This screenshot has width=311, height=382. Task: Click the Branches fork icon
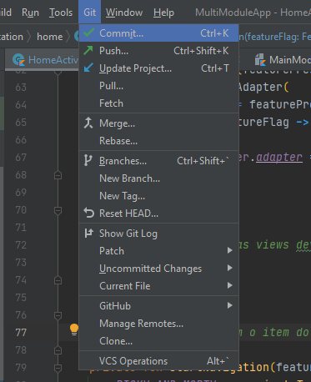coord(88,161)
